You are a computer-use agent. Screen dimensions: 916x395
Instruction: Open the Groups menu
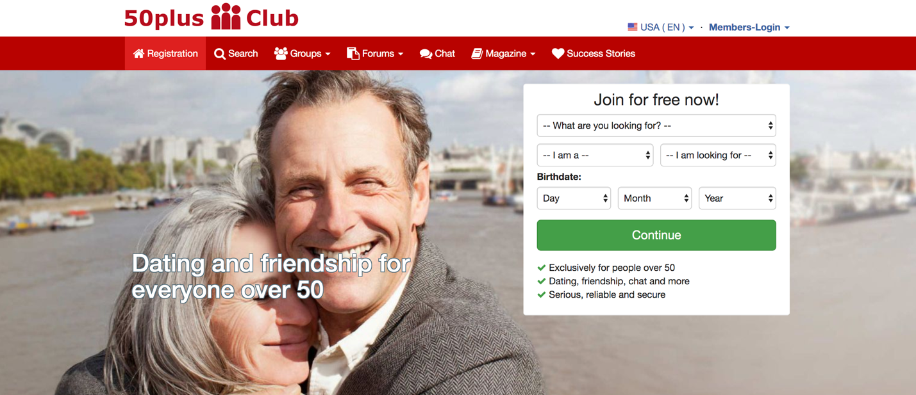(x=303, y=54)
